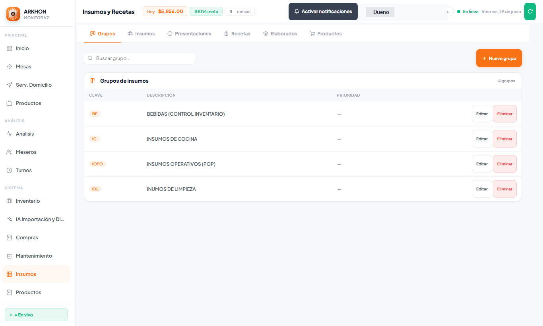Delete the INUMOS DE LIMPIEZA group
543x326 pixels.
[505, 189]
